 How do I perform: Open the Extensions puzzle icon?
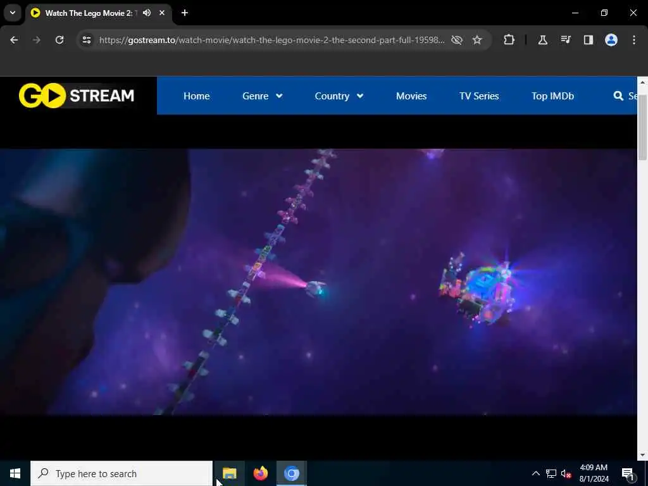point(509,40)
